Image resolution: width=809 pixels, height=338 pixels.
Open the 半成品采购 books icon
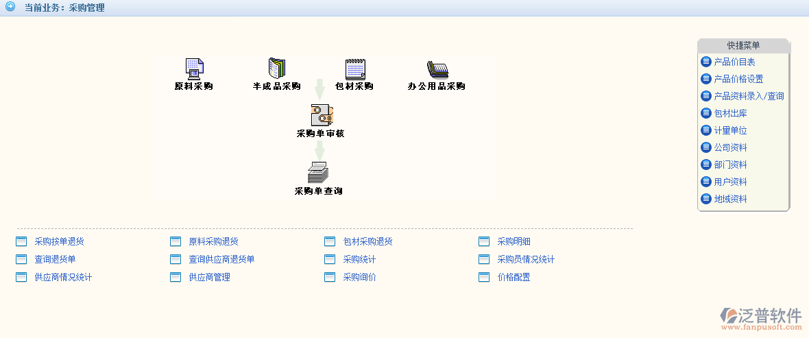coord(276,69)
